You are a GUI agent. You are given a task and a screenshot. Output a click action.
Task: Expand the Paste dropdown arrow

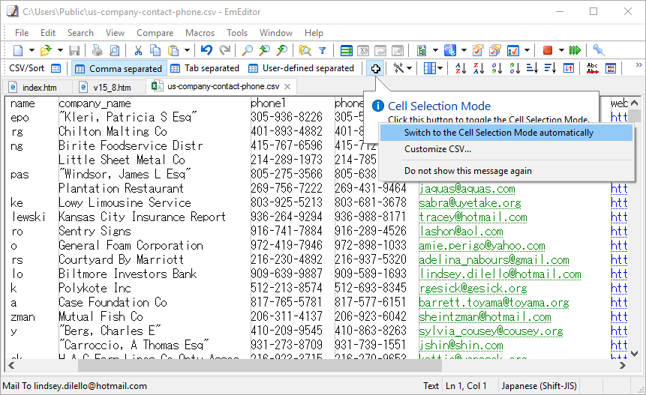pyautogui.click(x=187, y=51)
